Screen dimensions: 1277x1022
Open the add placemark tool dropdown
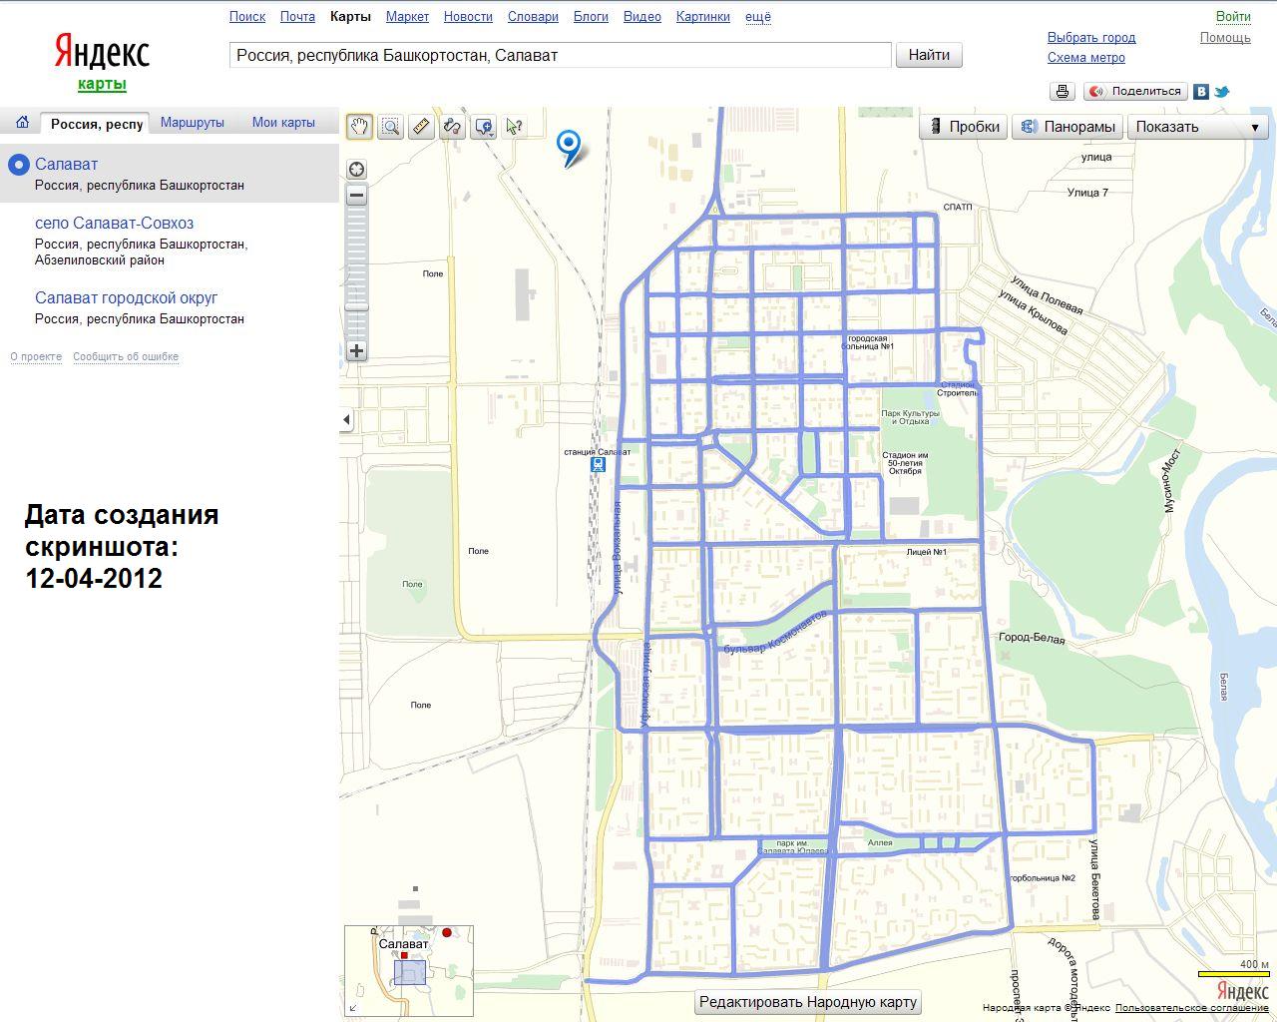pyautogui.click(x=484, y=127)
